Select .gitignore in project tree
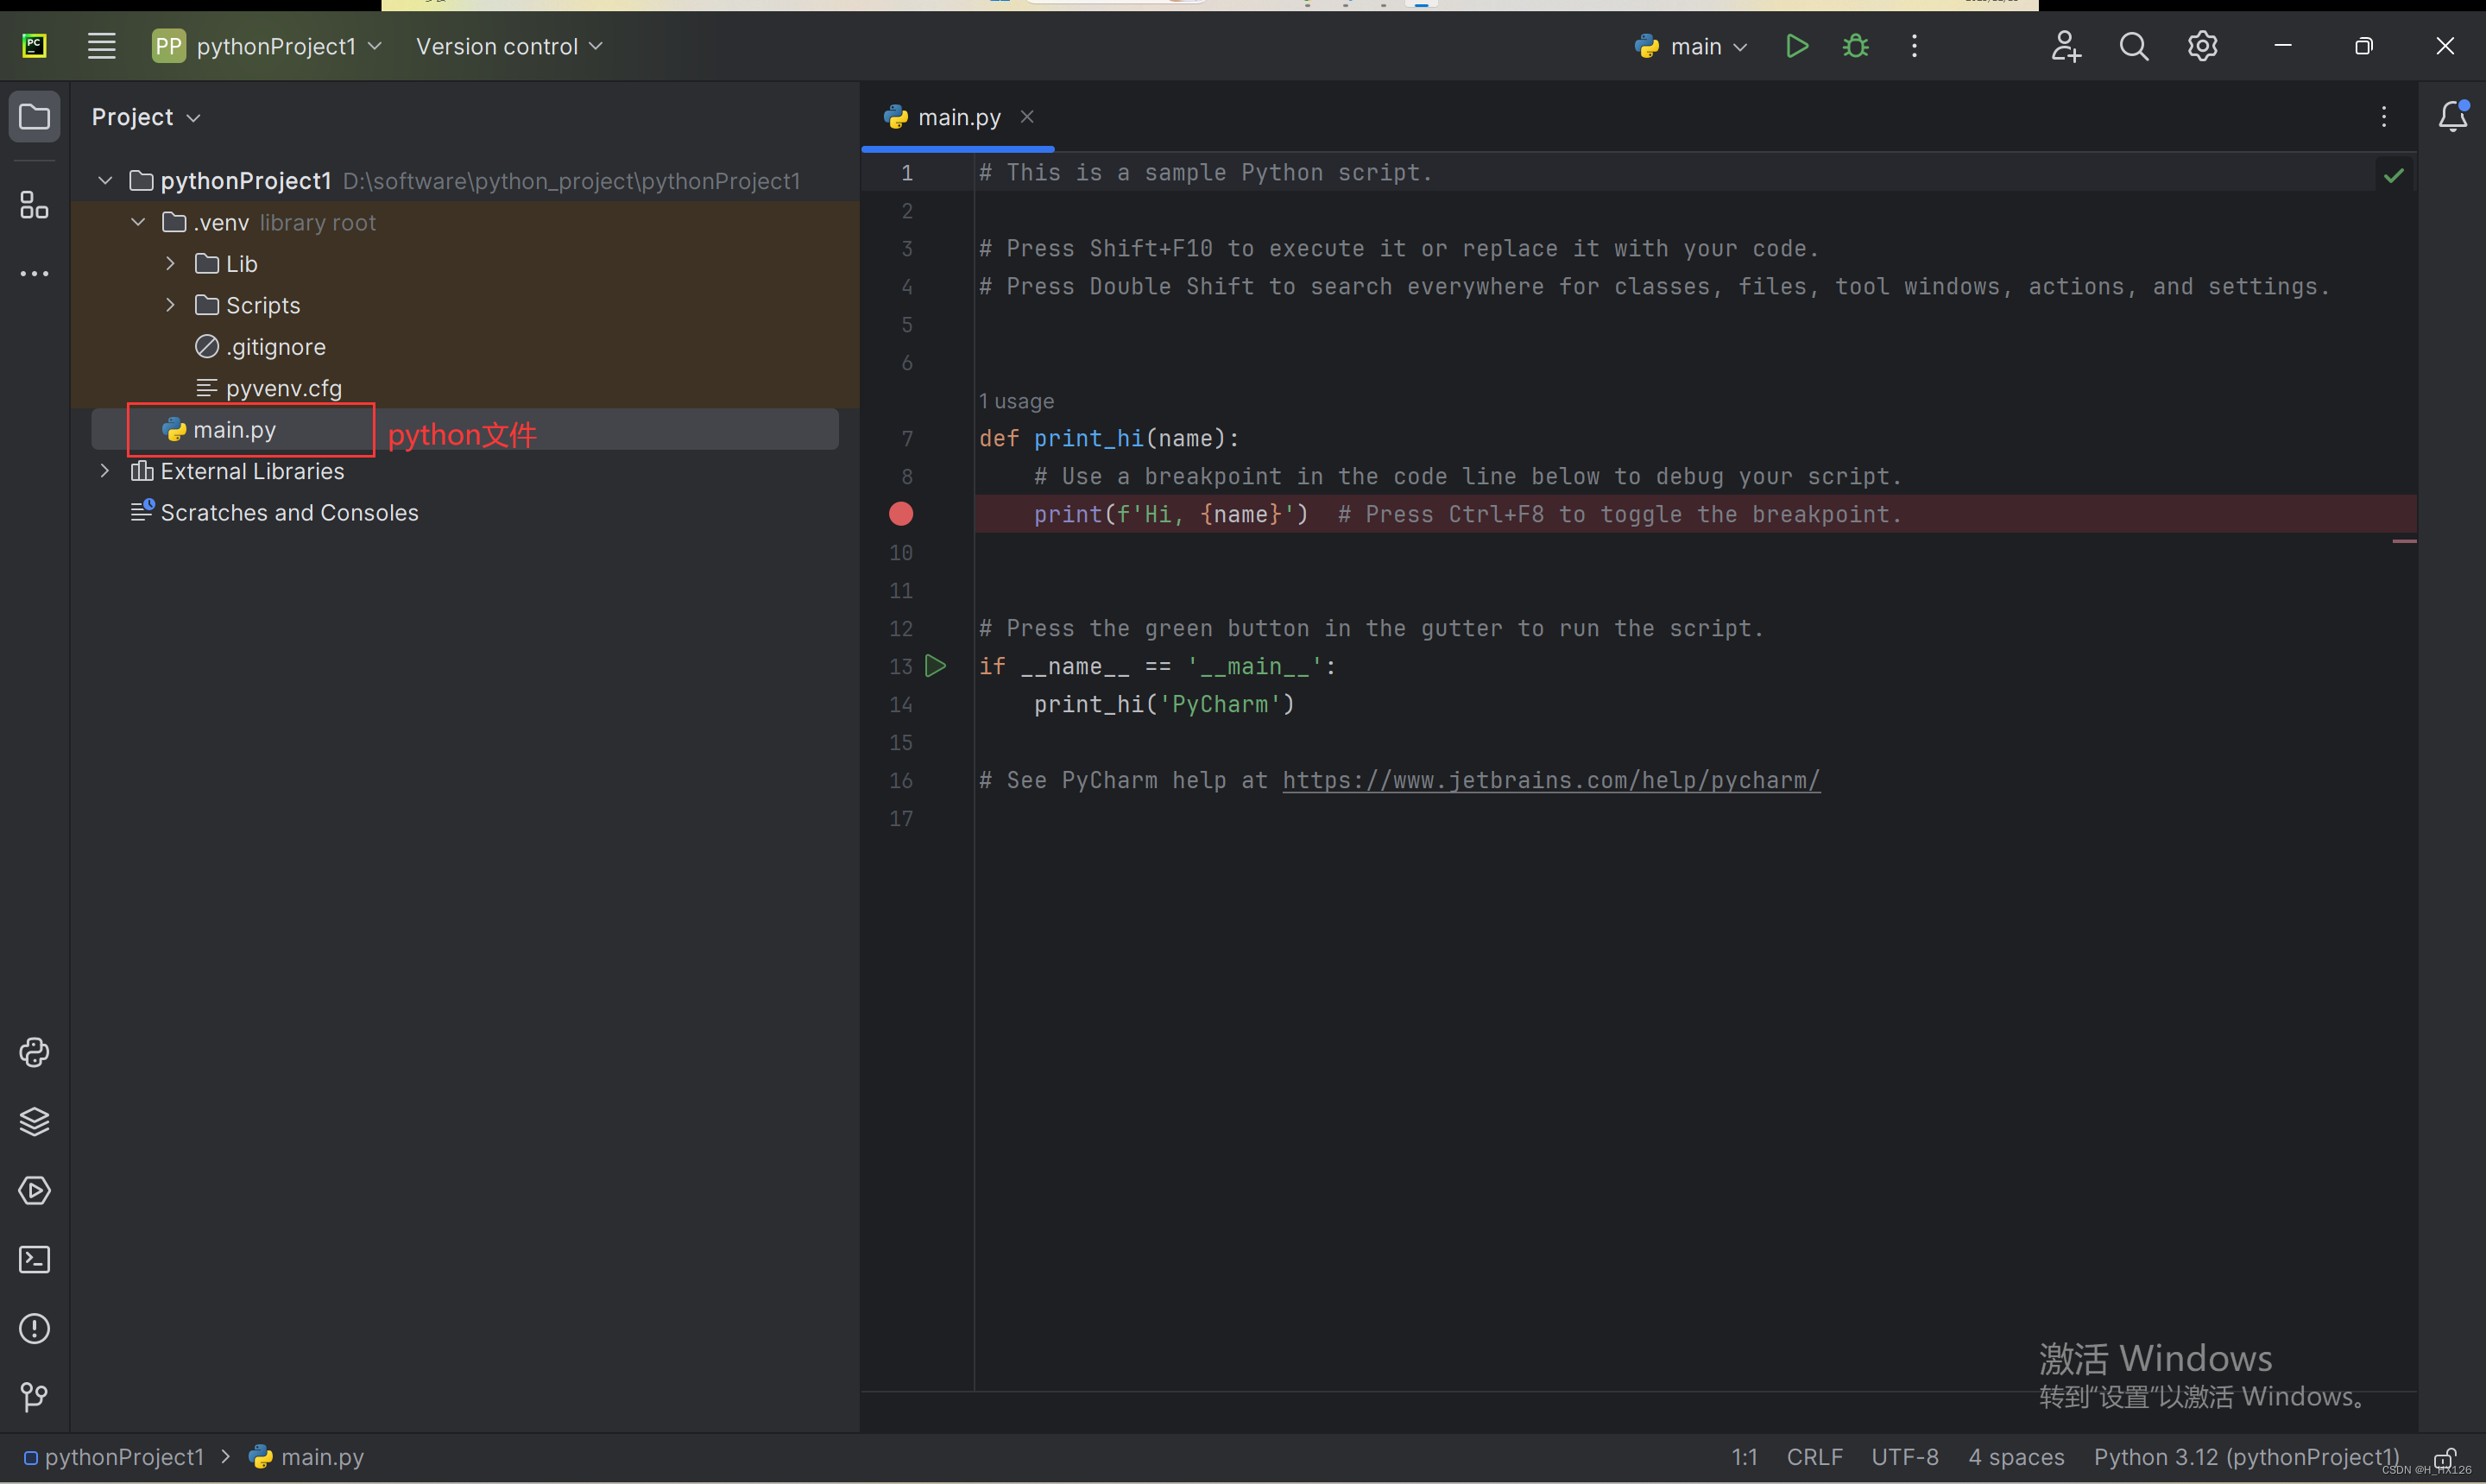Screen dimensions: 2486x1484 pos(260,347)
